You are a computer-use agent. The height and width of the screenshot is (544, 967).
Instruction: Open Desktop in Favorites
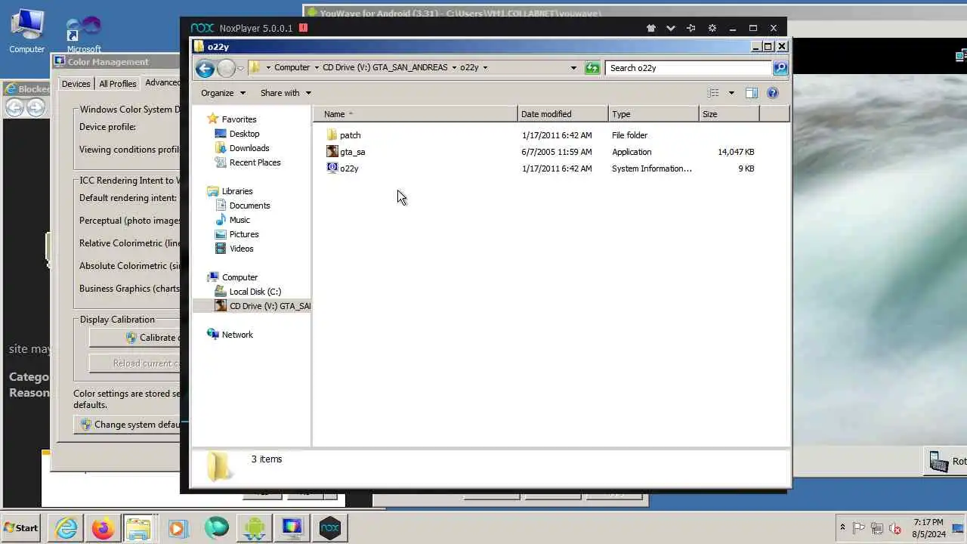click(x=244, y=134)
